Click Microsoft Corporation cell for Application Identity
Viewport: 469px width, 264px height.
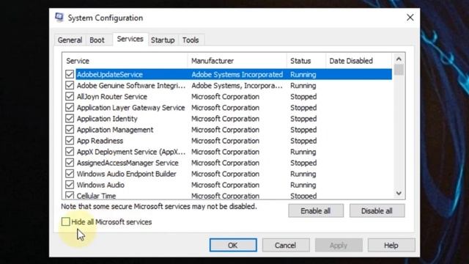coord(225,119)
